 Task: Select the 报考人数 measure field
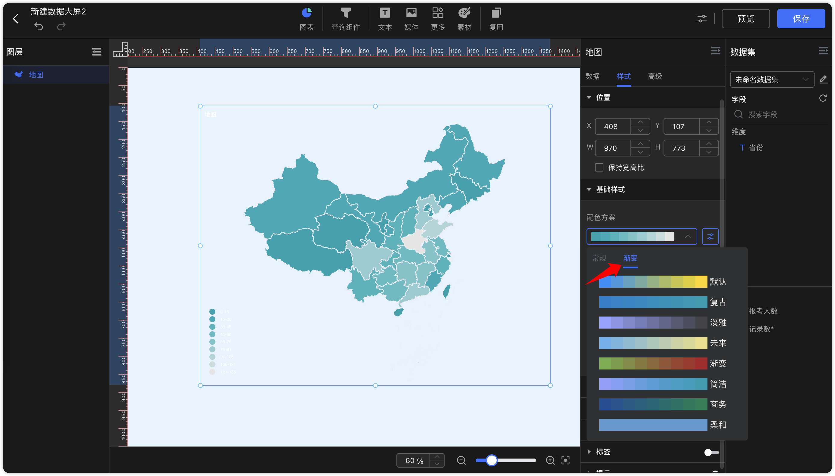(763, 311)
